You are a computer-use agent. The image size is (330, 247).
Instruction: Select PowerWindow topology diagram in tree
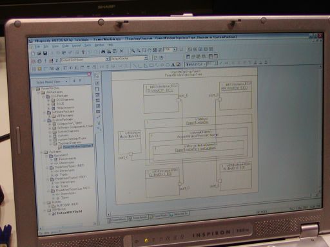pyautogui.click(x=78, y=146)
